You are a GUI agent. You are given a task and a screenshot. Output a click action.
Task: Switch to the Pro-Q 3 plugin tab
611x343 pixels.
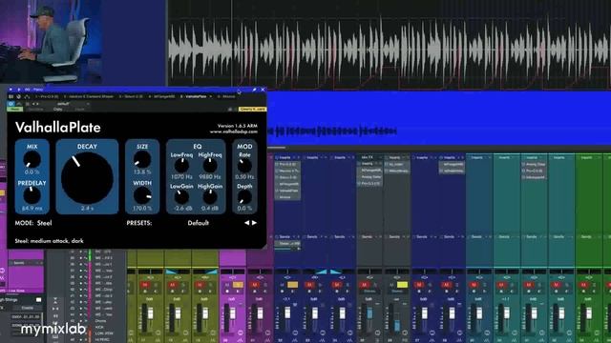47,96
